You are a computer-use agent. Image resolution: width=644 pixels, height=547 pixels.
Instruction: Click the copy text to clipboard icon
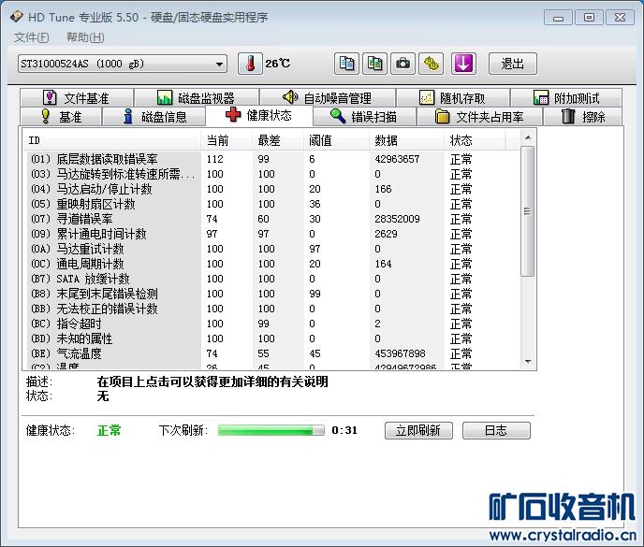[346, 64]
